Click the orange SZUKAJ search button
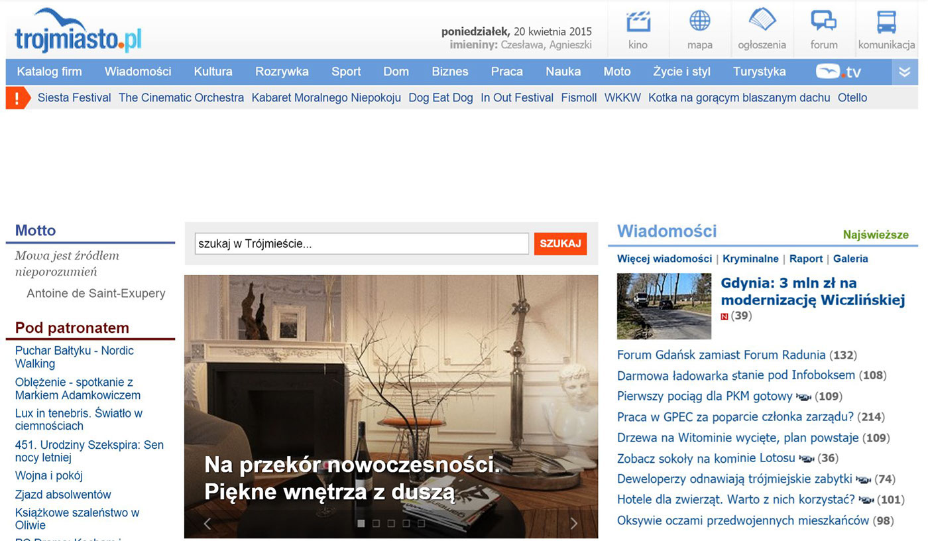 [x=560, y=243]
